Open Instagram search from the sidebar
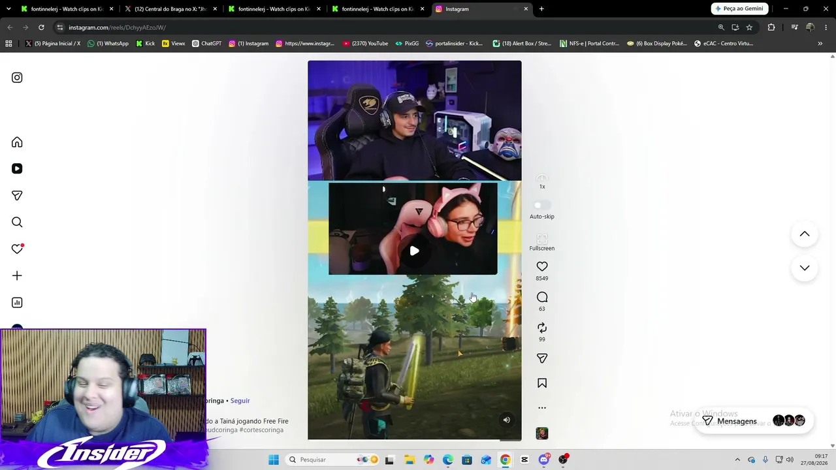 click(17, 223)
